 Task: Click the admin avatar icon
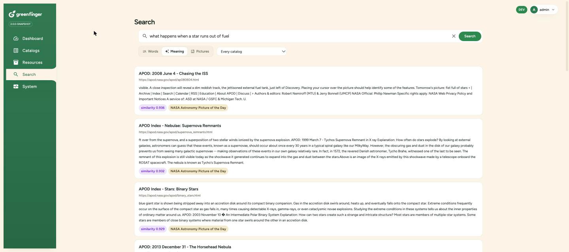(x=534, y=9)
